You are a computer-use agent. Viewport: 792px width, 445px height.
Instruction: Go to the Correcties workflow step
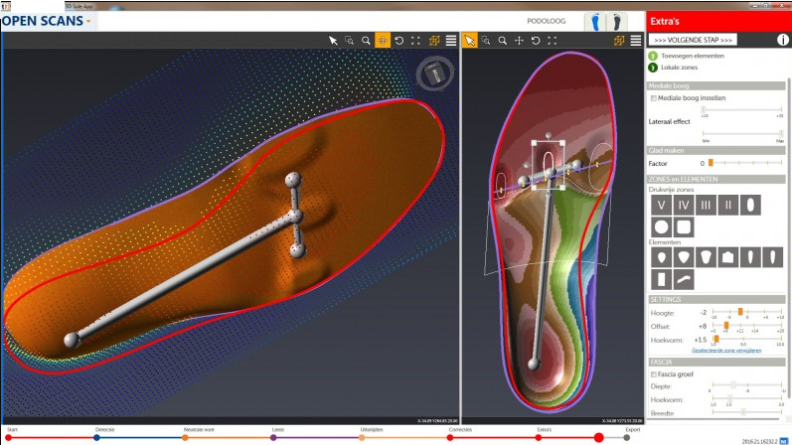point(452,436)
